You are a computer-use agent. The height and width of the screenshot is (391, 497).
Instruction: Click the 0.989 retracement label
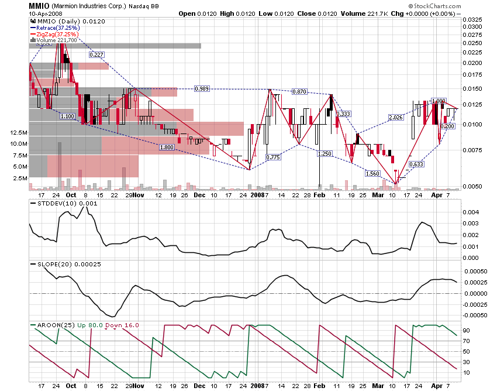202,88
